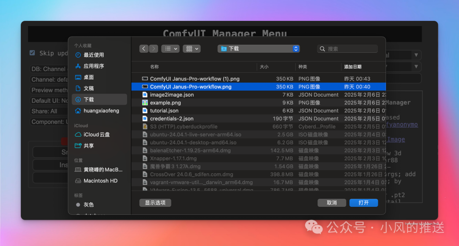Click the blue 打开 button
This screenshot has height=246, width=459.
363,203
